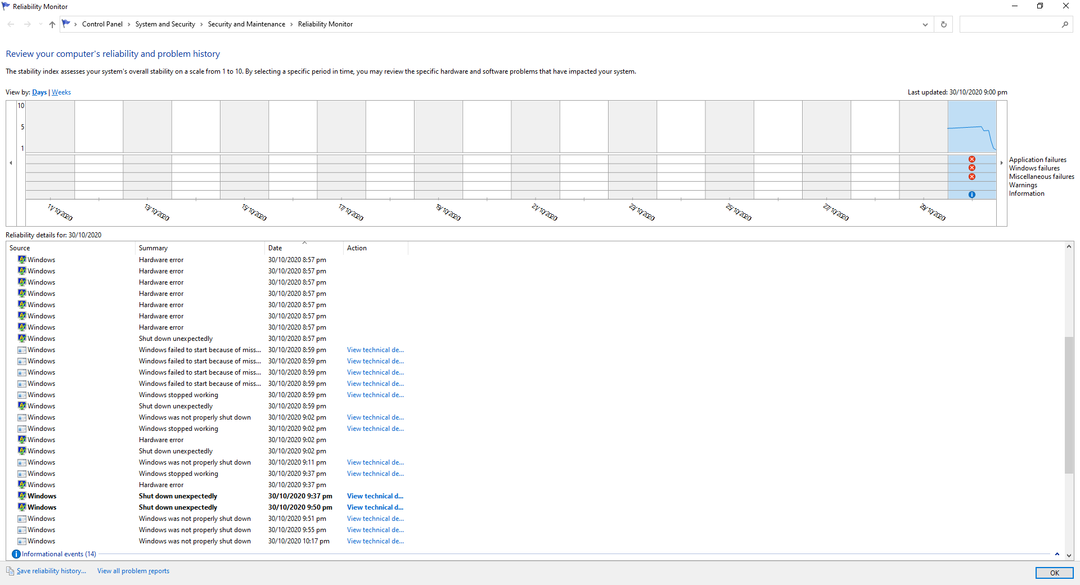Switch chart view to Days
The width and height of the screenshot is (1080, 585).
pos(39,92)
